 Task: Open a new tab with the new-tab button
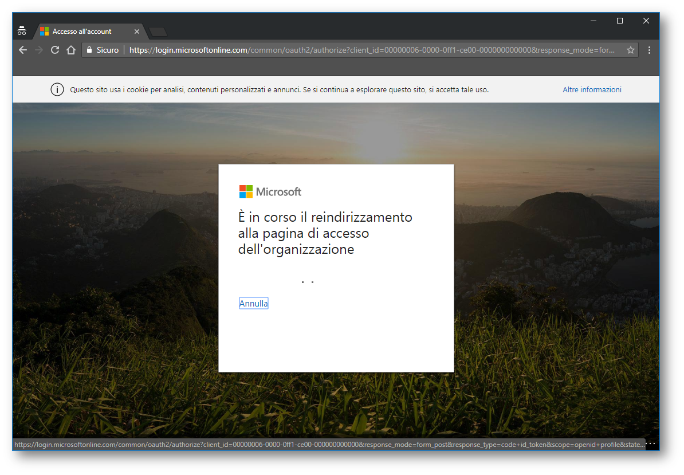(x=158, y=32)
